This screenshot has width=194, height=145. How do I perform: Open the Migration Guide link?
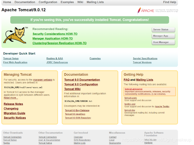[x=14, y=113]
